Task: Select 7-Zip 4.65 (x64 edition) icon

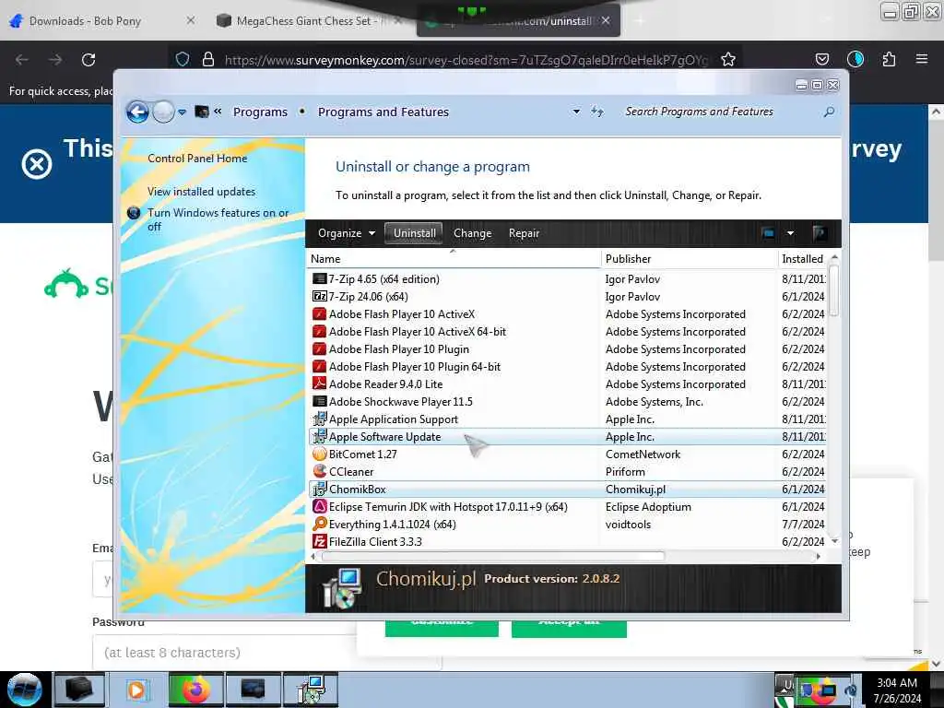Action: pyautogui.click(x=319, y=279)
